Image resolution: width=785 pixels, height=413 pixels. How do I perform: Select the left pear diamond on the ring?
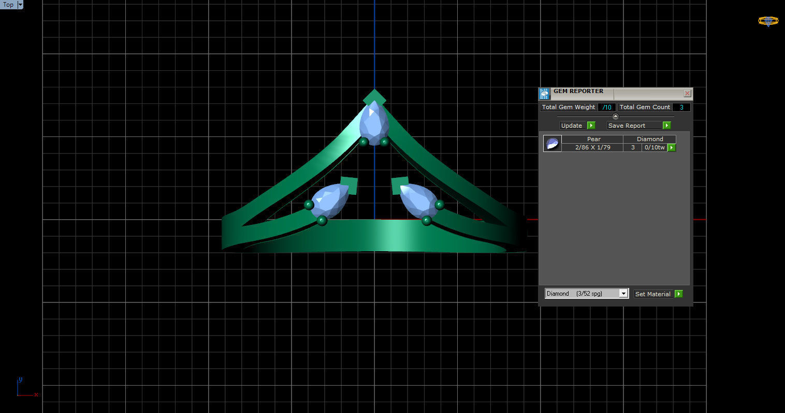point(329,201)
